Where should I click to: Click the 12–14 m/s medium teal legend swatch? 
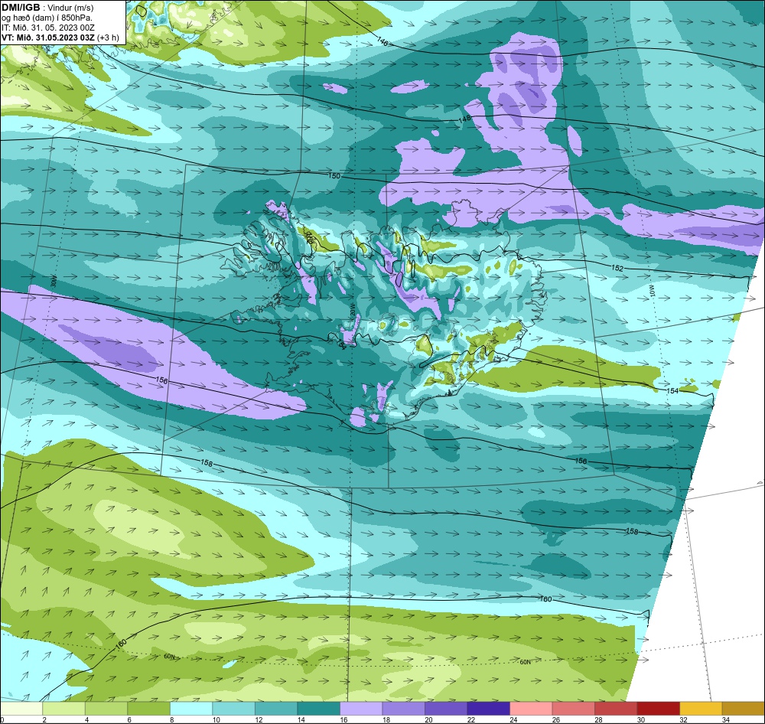point(276,709)
